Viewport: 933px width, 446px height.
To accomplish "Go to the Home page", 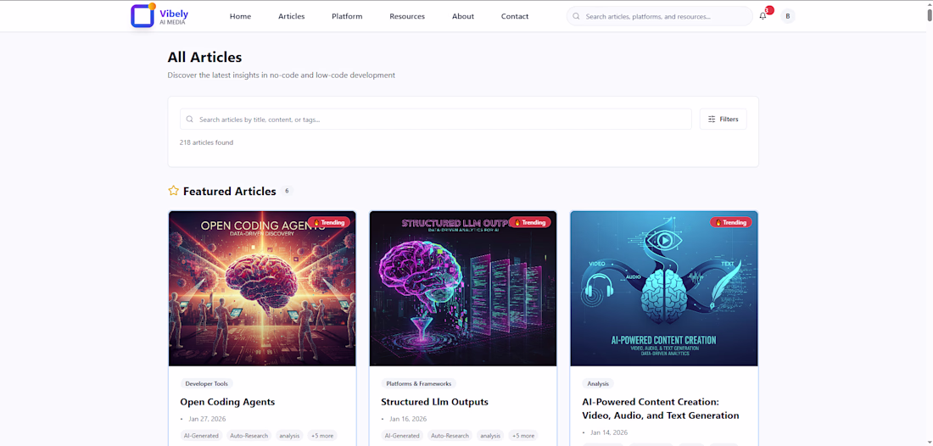I will point(240,16).
